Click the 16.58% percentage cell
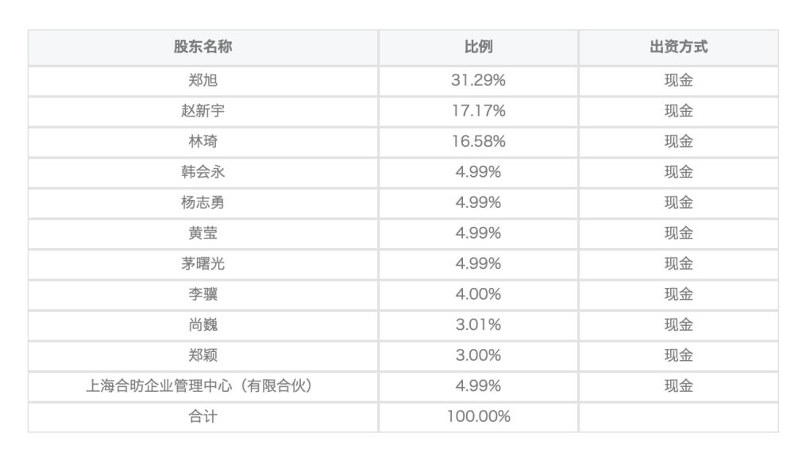This screenshot has width=806, height=456. (x=478, y=142)
